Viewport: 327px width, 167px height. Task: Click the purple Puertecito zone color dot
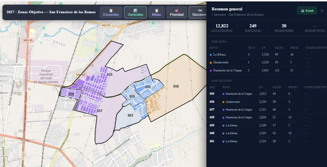211,71
